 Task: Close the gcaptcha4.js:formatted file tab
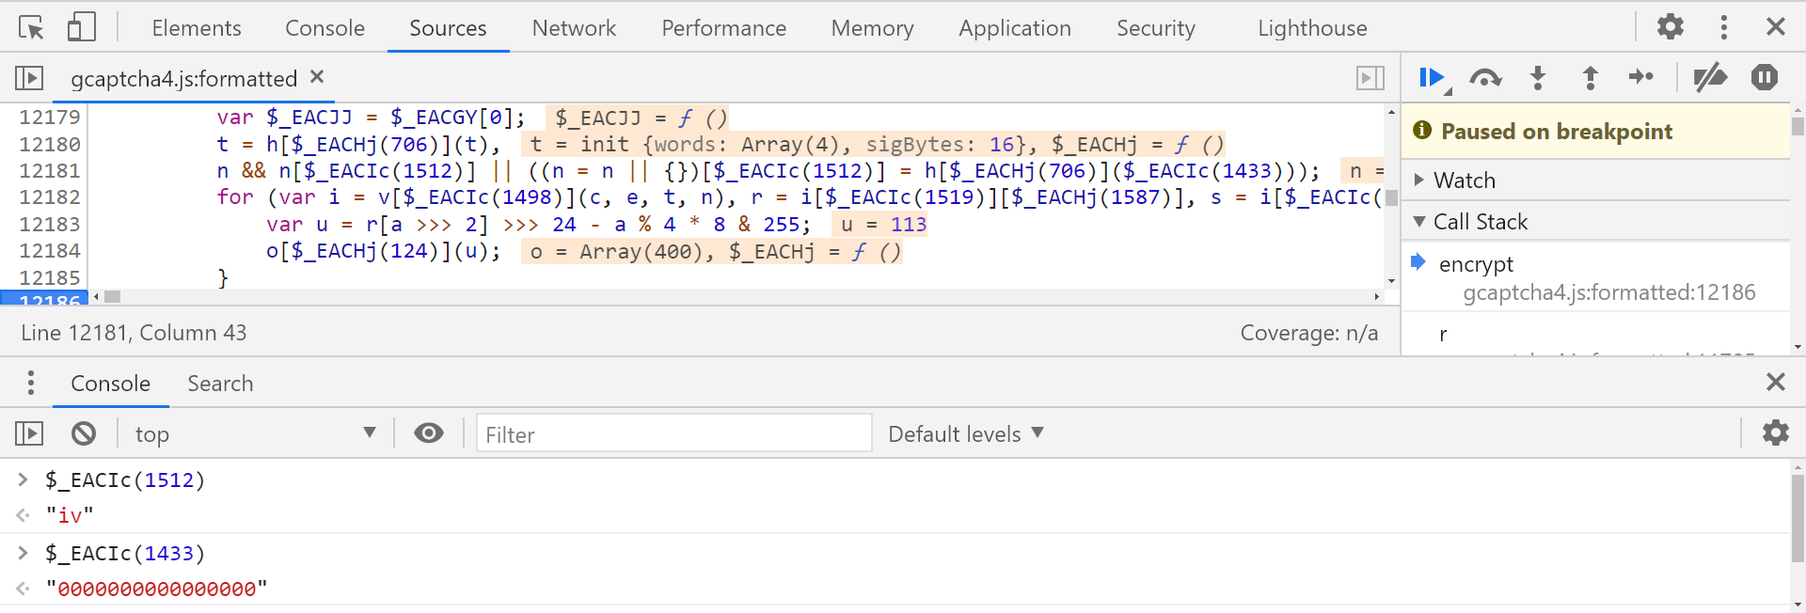(317, 77)
